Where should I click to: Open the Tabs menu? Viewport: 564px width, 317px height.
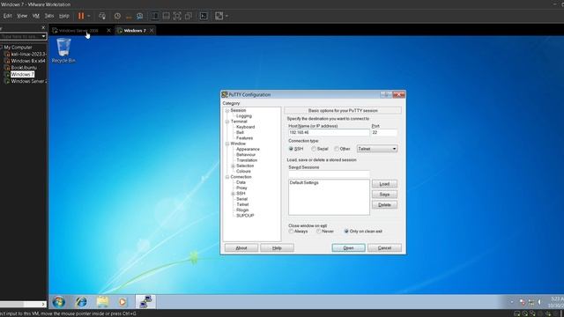tap(49, 16)
